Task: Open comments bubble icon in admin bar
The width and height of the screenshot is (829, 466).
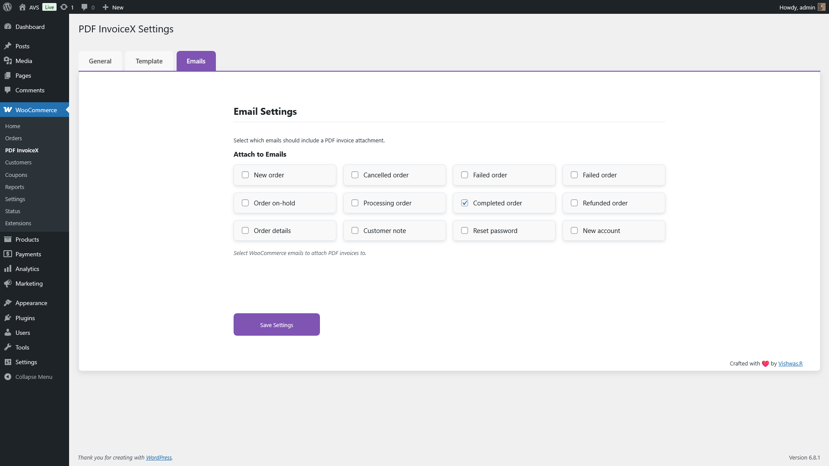Action: (x=85, y=7)
